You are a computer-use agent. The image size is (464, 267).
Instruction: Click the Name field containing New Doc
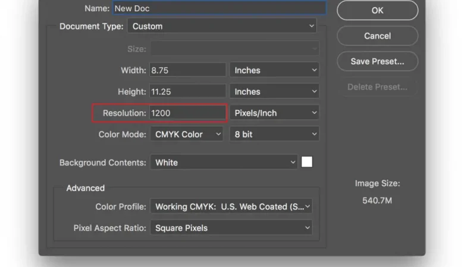pos(219,8)
